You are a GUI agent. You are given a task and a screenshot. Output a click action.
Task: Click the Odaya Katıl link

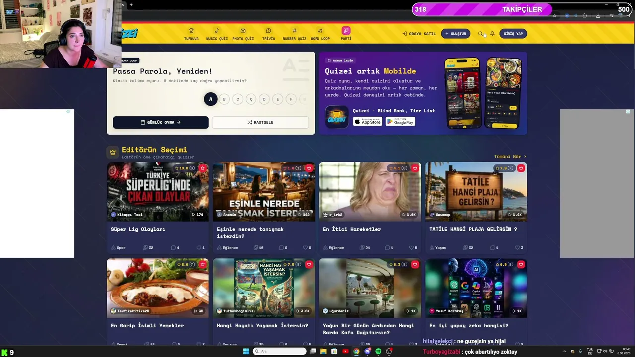pos(419,34)
